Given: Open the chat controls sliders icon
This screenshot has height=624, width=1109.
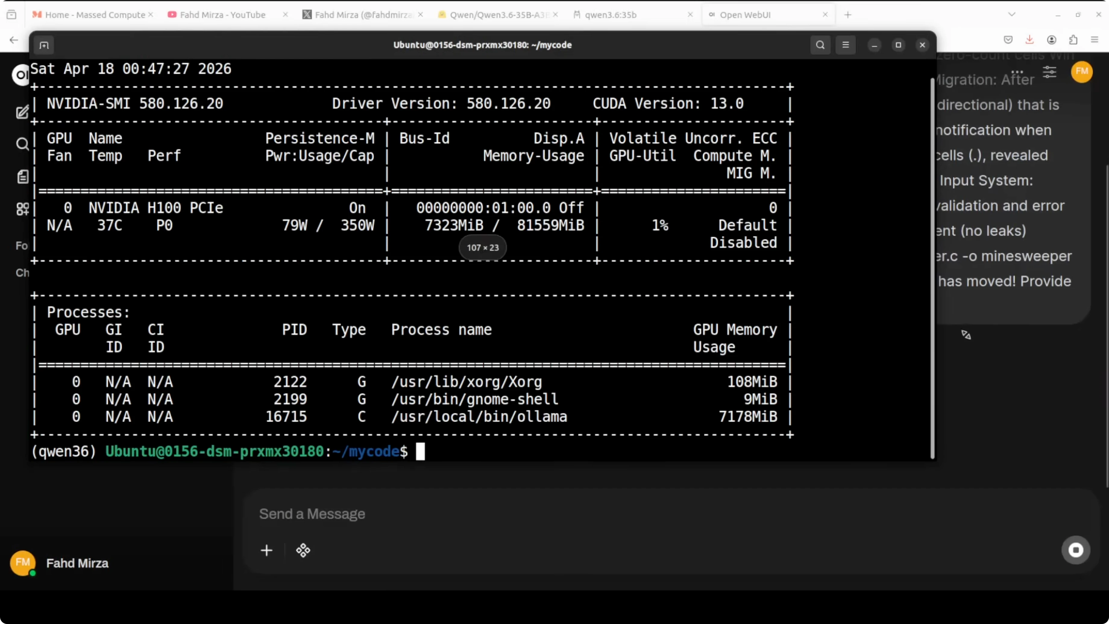Looking at the screenshot, I should click(1049, 72).
